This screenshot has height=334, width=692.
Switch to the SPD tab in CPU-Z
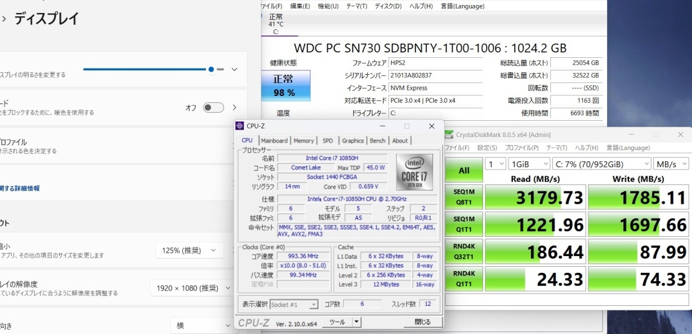click(328, 141)
